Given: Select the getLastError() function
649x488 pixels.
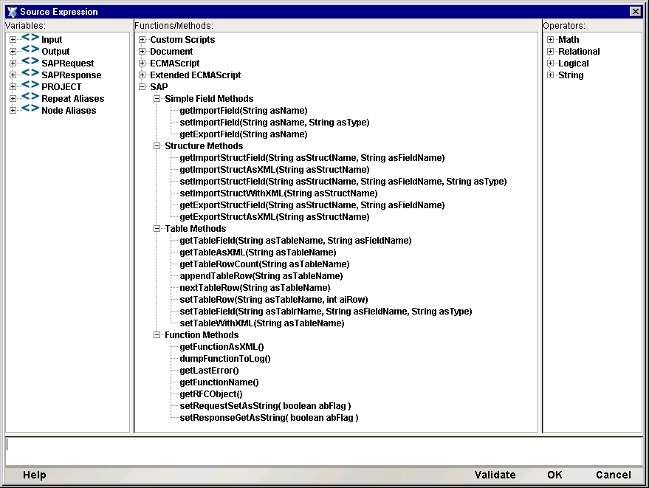Looking at the screenshot, I should pos(209,371).
